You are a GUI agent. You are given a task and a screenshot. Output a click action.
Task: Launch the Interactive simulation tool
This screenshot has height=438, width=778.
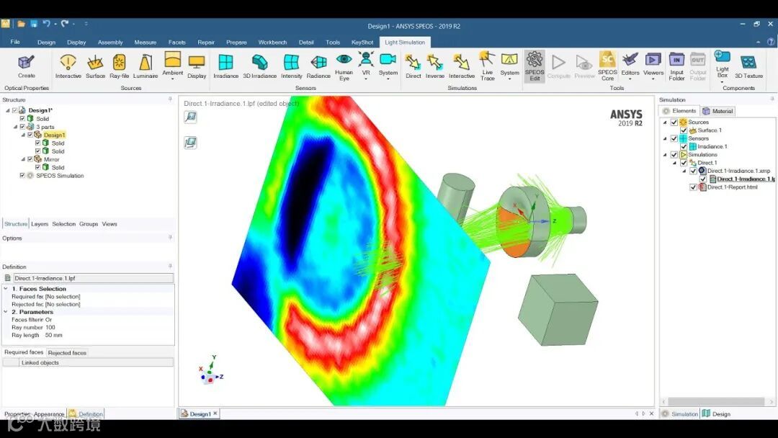tap(462, 66)
